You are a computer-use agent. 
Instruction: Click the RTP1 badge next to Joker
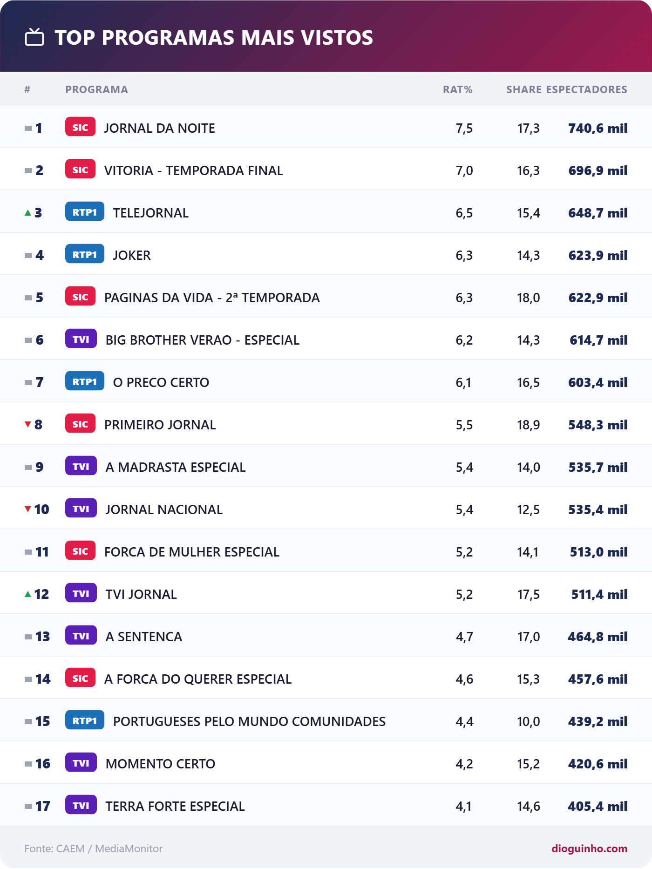[85, 254]
